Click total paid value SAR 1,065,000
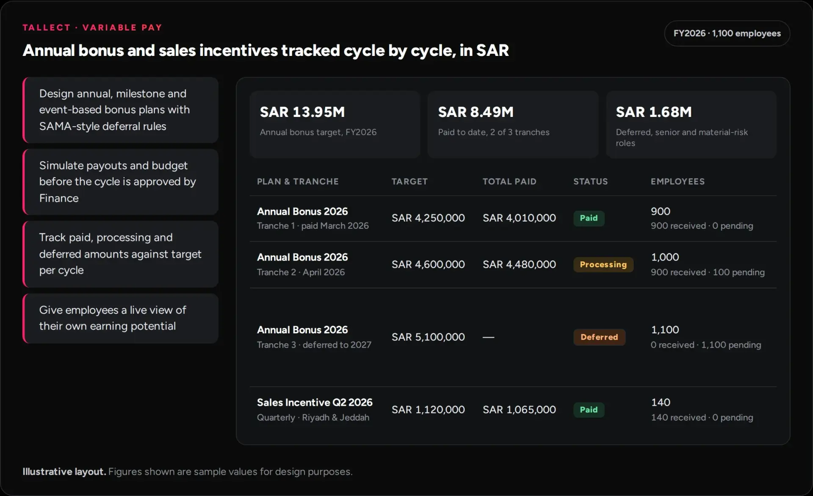813x496 pixels. [x=519, y=410]
